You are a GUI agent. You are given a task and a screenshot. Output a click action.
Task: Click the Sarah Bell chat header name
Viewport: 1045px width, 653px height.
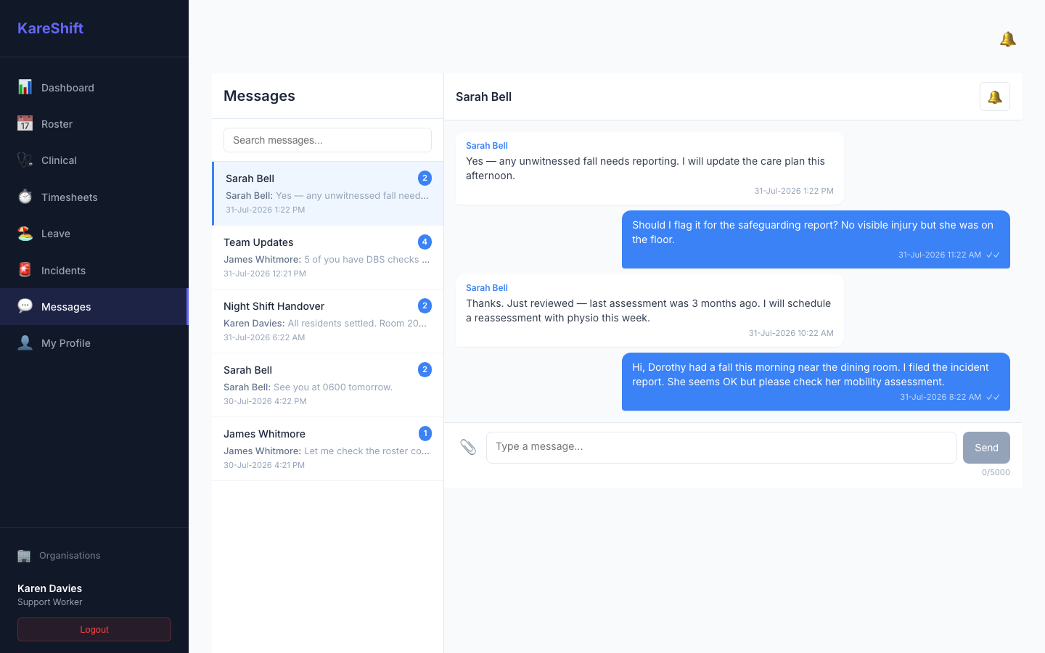[x=483, y=96]
